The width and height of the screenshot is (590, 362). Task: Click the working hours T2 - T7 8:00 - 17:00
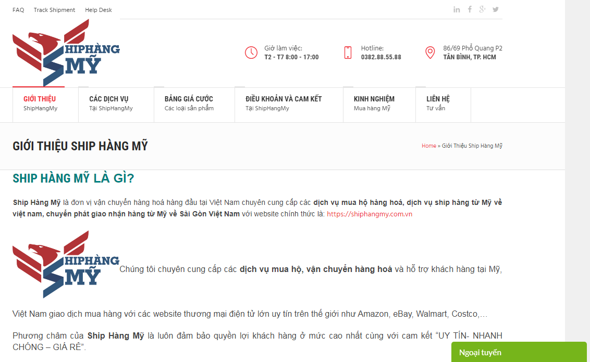tap(291, 57)
